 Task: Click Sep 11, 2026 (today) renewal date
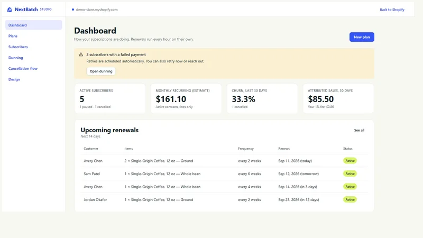pyautogui.click(x=295, y=161)
